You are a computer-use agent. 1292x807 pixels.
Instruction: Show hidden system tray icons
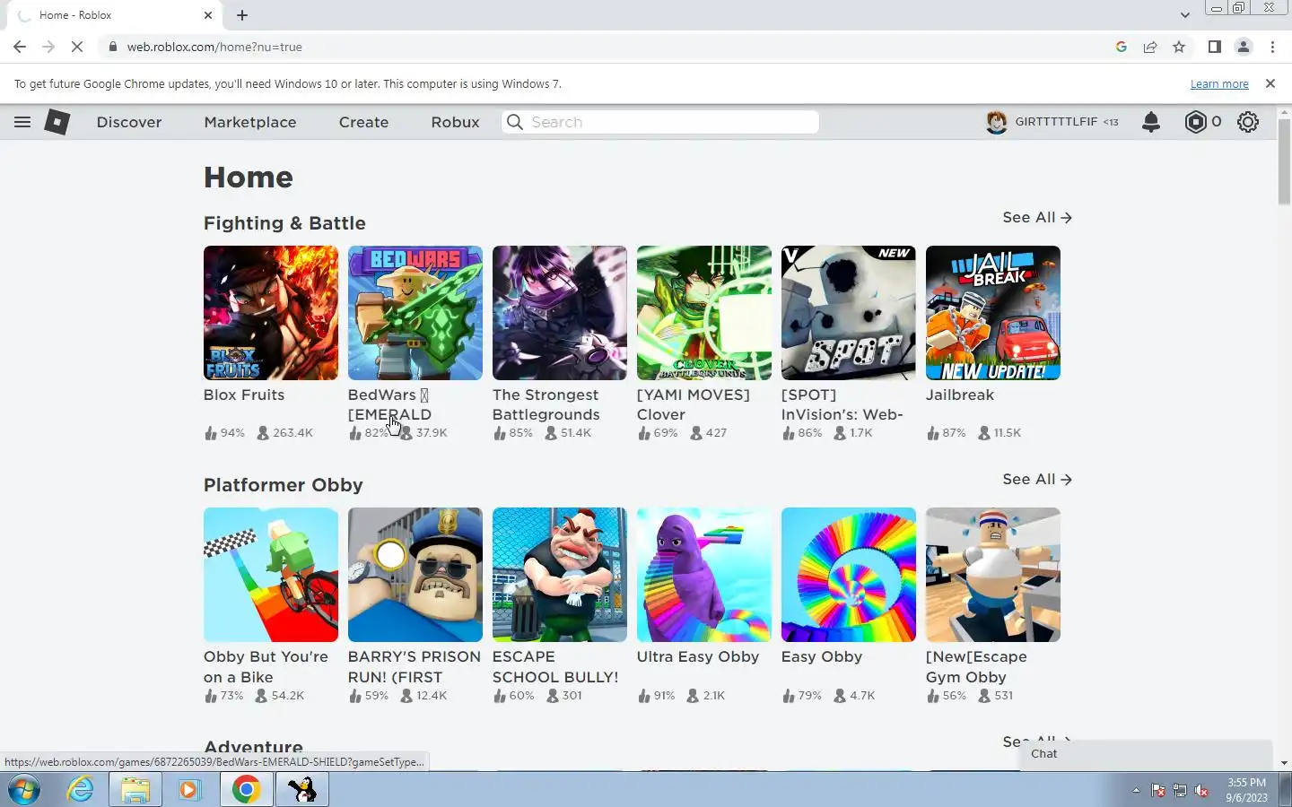tap(1136, 791)
